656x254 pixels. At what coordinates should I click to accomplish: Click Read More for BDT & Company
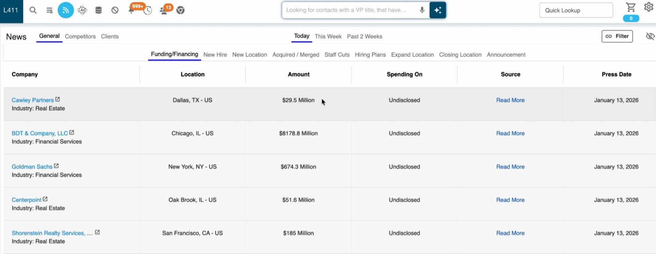point(510,133)
